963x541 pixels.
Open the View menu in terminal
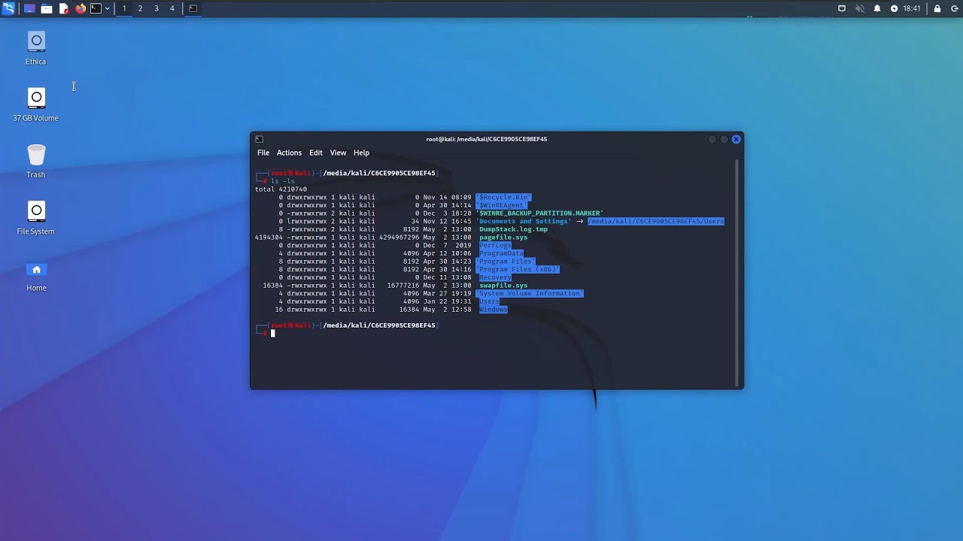tap(338, 153)
